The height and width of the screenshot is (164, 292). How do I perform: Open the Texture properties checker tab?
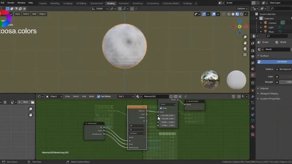tap(253, 134)
